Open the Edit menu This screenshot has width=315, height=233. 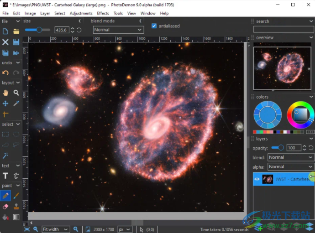pyautogui.click(x=16, y=13)
